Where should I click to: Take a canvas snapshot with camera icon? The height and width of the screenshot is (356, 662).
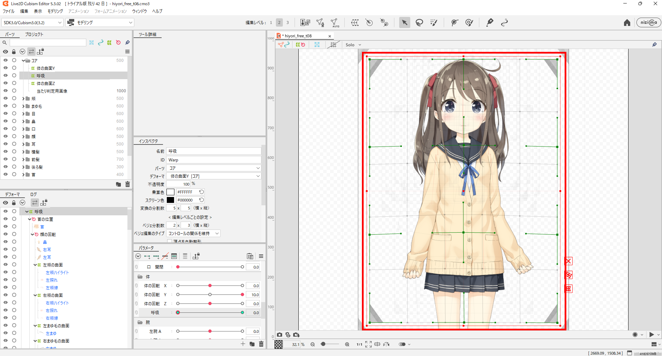click(279, 335)
